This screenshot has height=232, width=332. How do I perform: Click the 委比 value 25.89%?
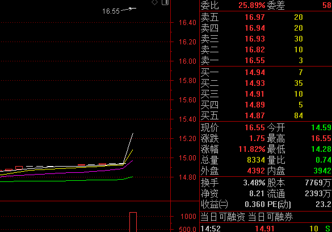(x=252, y=5)
